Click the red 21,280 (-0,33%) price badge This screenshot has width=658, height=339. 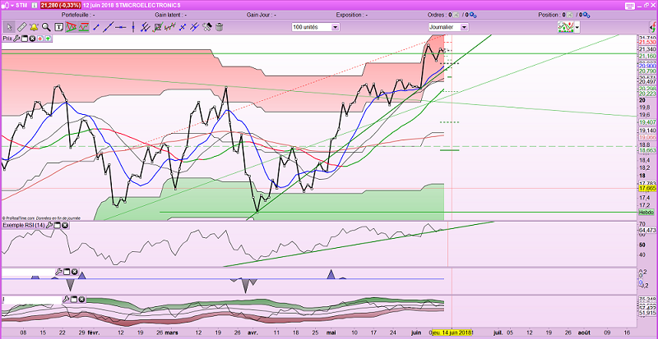[62, 5]
